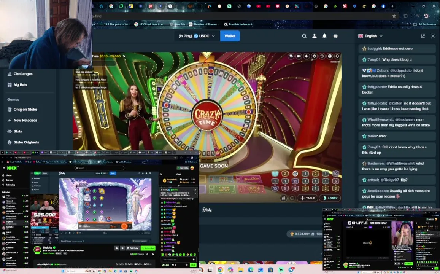Click the green Chat send button in Kick

[x=193, y=265]
